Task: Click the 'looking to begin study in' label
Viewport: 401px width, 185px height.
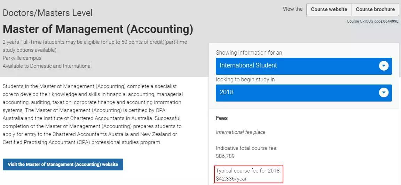Action: pyautogui.click(x=245, y=79)
